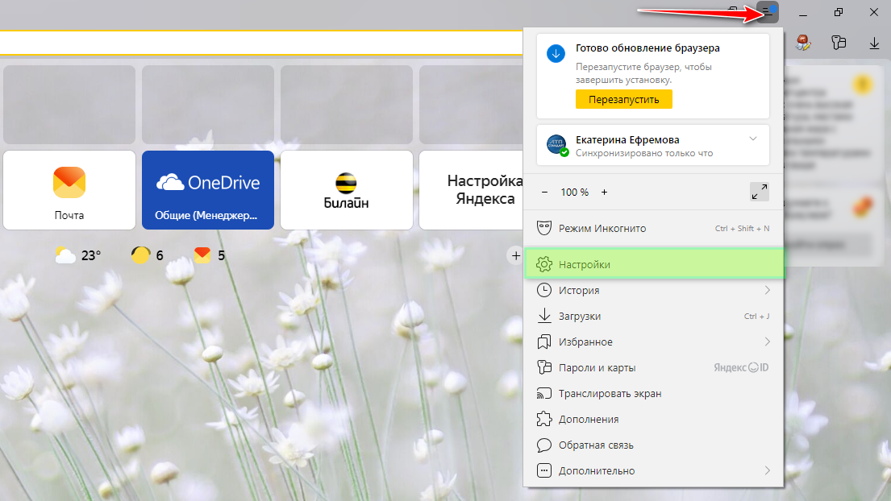Image resolution: width=891 pixels, height=501 pixels.
Task: Increase zoom with the plus button
Action: click(605, 193)
